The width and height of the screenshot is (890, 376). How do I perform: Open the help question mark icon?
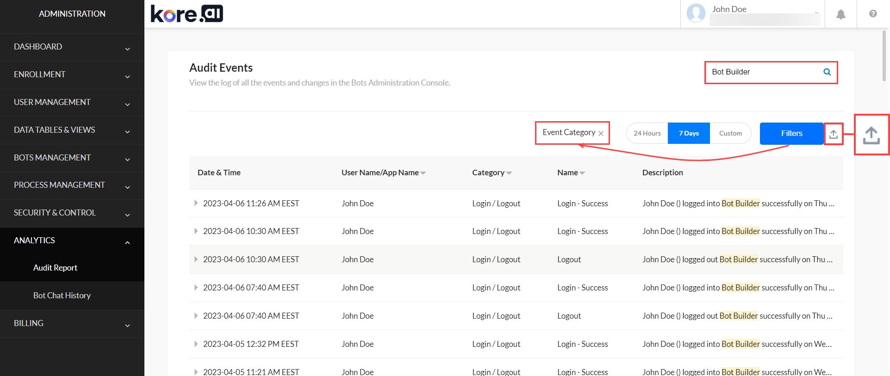pyautogui.click(x=872, y=14)
